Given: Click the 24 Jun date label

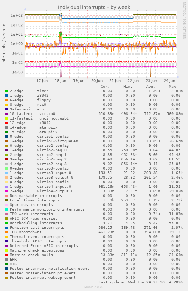Looking at the screenshot, I should pos(169,81).
